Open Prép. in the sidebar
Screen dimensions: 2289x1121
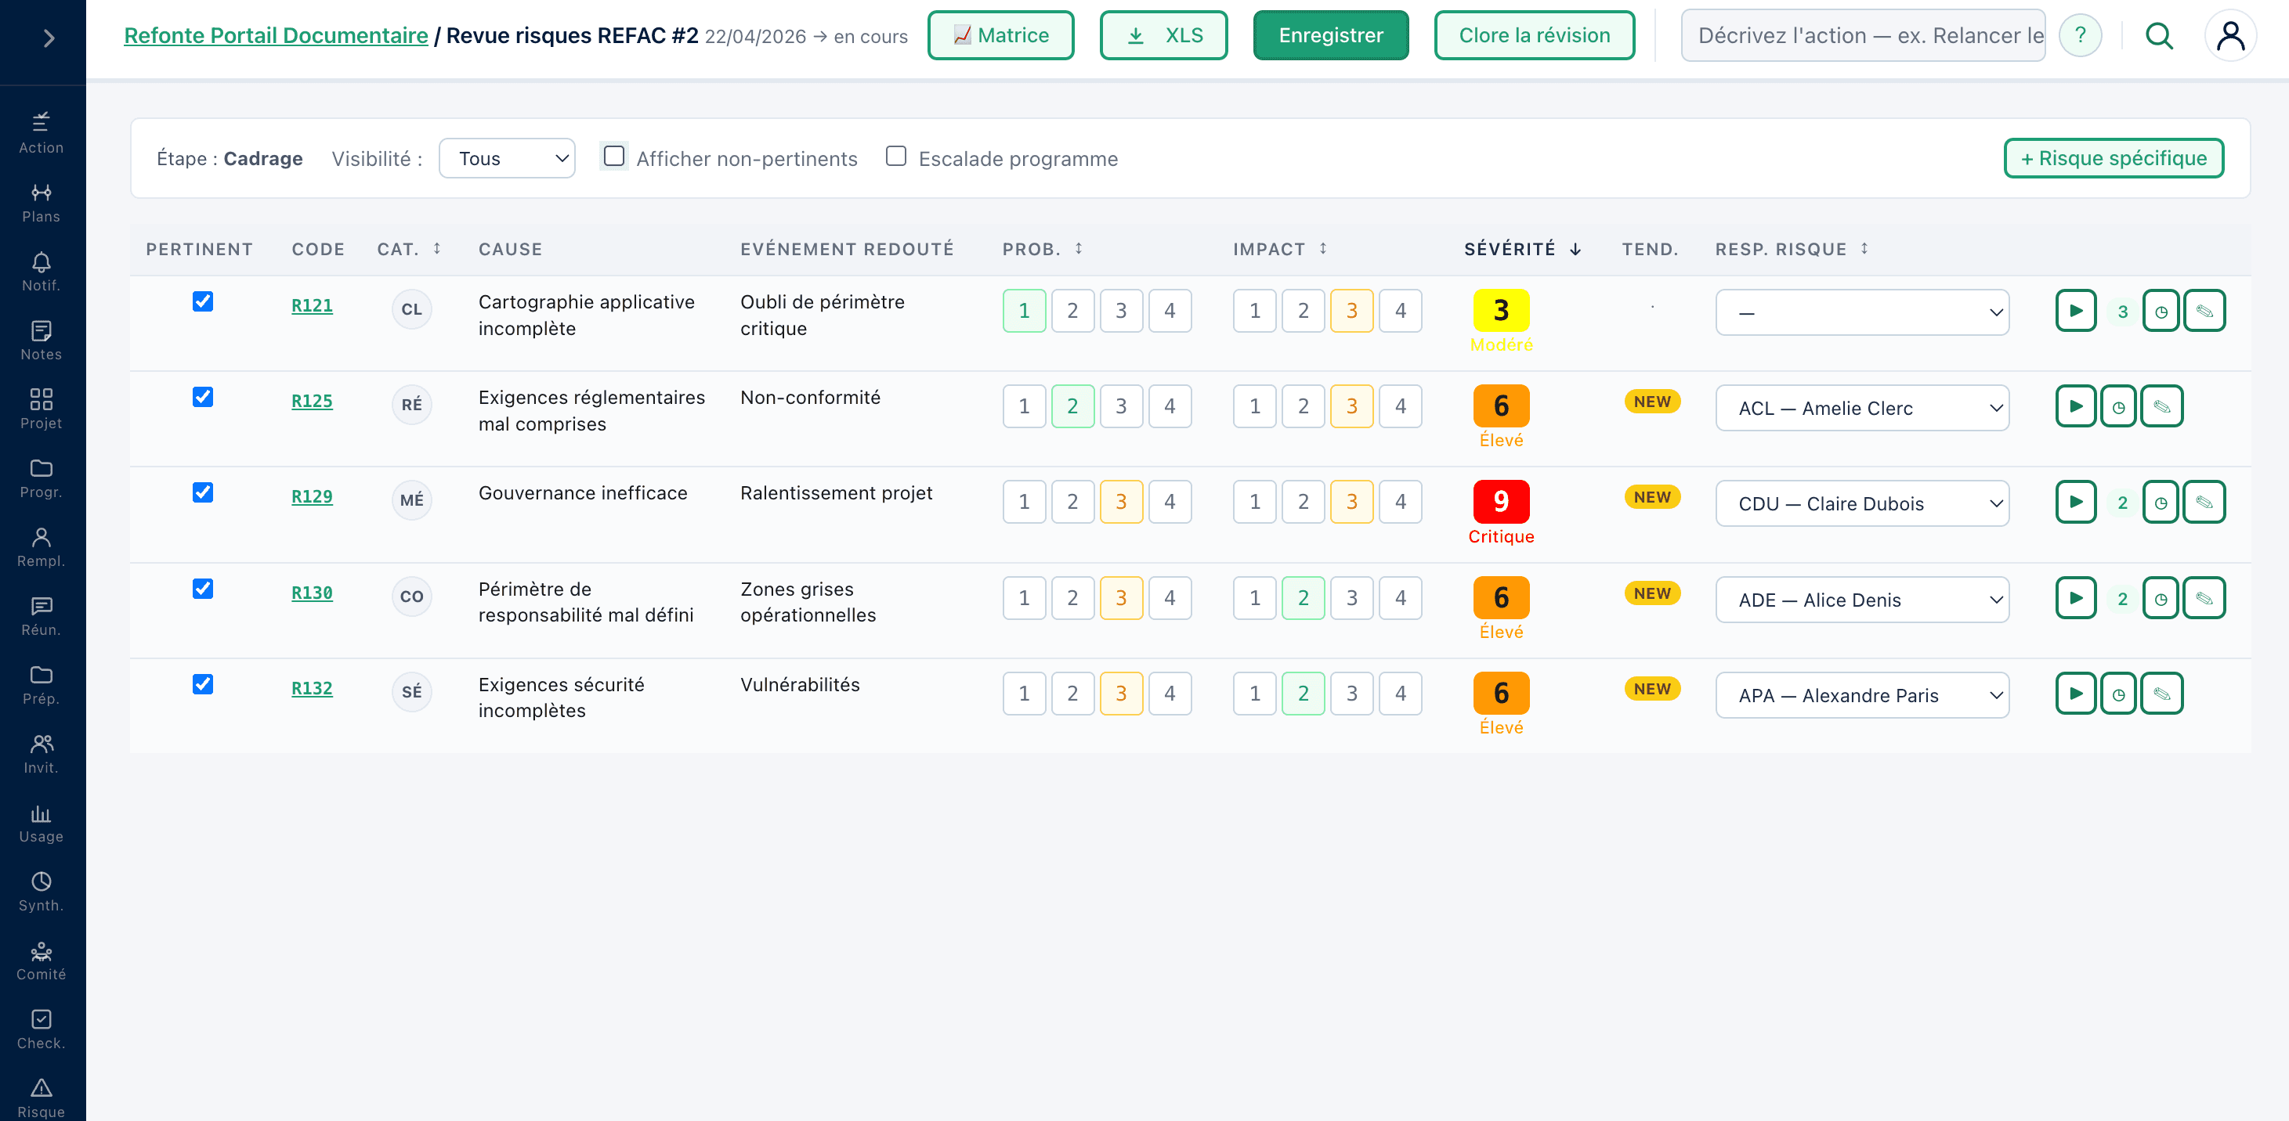click(42, 685)
